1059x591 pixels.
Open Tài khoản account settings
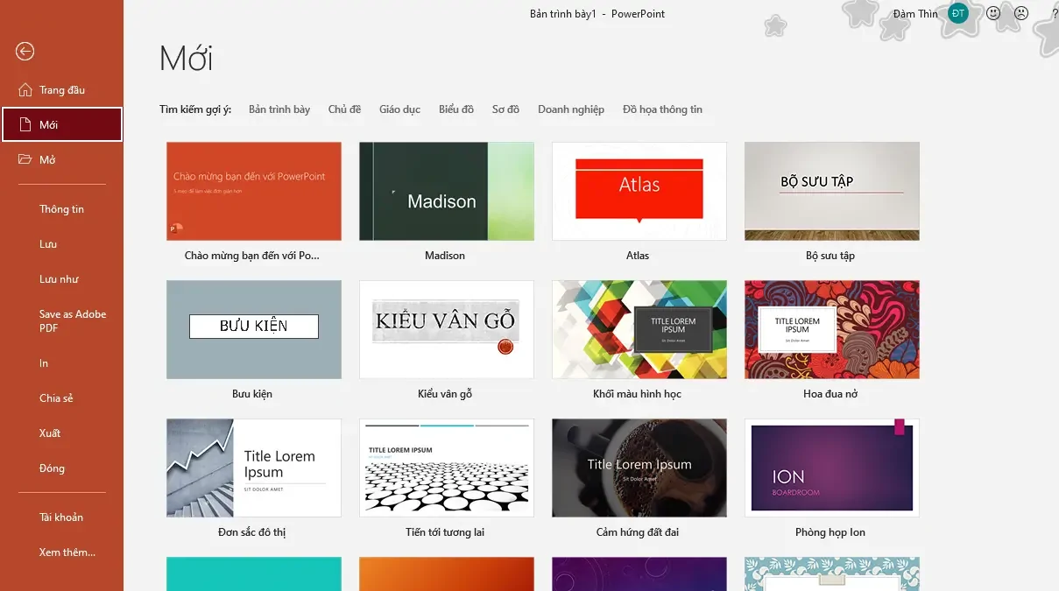(x=61, y=517)
